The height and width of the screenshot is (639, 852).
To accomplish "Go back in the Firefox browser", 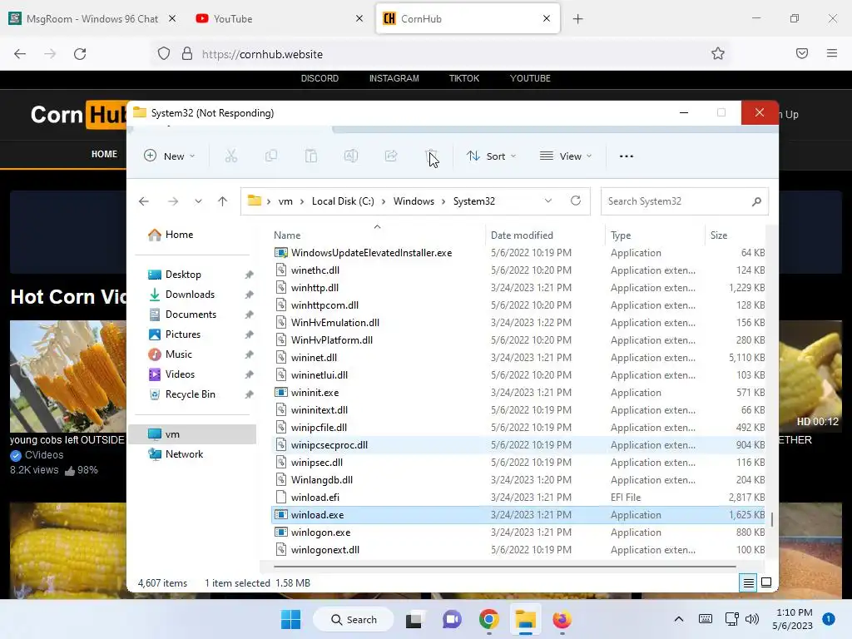I will pos(20,54).
